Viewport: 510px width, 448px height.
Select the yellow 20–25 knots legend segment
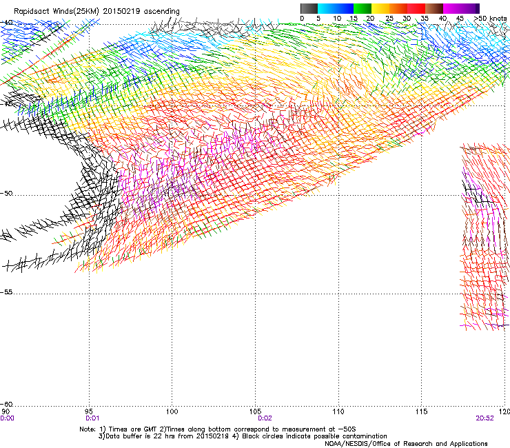(x=380, y=8)
